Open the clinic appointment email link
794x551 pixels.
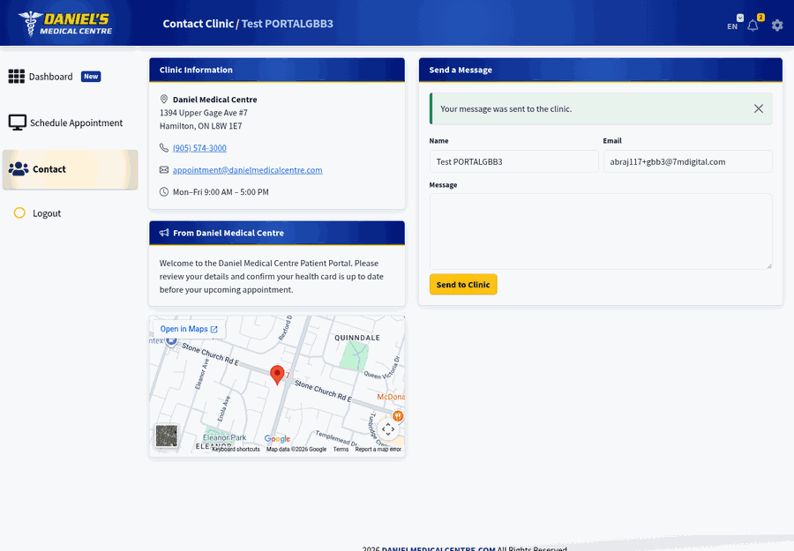(x=247, y=170)
